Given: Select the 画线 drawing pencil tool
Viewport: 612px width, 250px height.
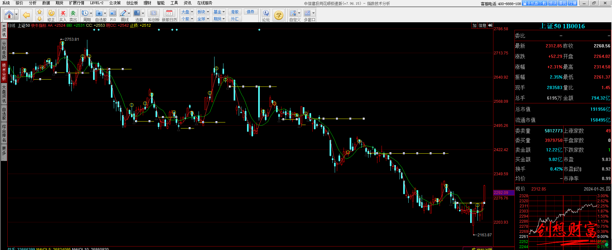Looking at the screenshot, I should 123,13.
